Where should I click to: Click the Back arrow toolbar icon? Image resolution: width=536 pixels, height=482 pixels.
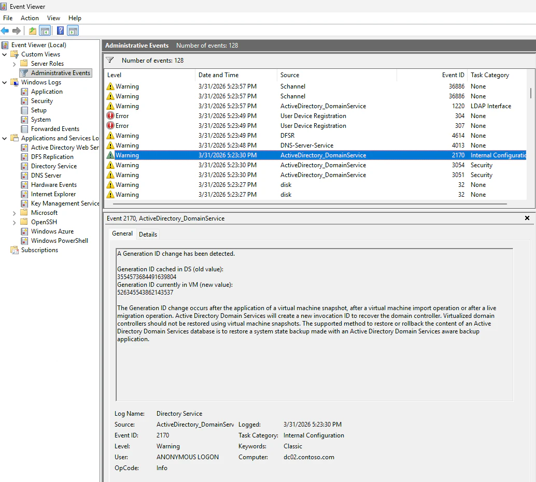(x=5, y=31)
